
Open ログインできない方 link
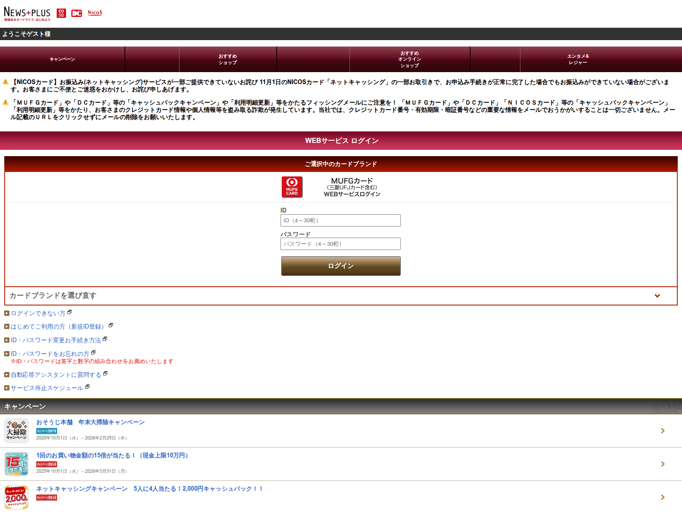[x=38, y=313]
